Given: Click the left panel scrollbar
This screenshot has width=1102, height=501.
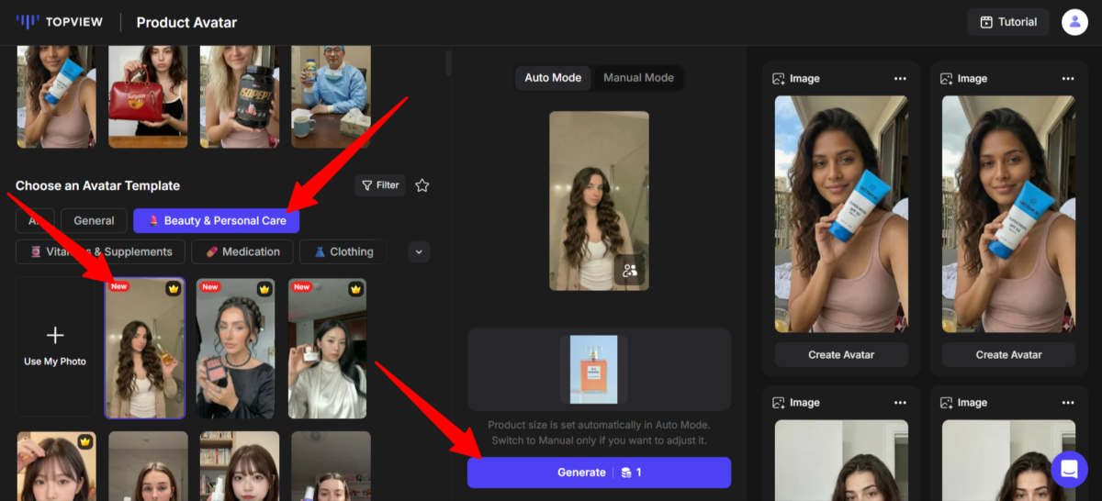Looking at the screenshot, I should coord(448,62).
